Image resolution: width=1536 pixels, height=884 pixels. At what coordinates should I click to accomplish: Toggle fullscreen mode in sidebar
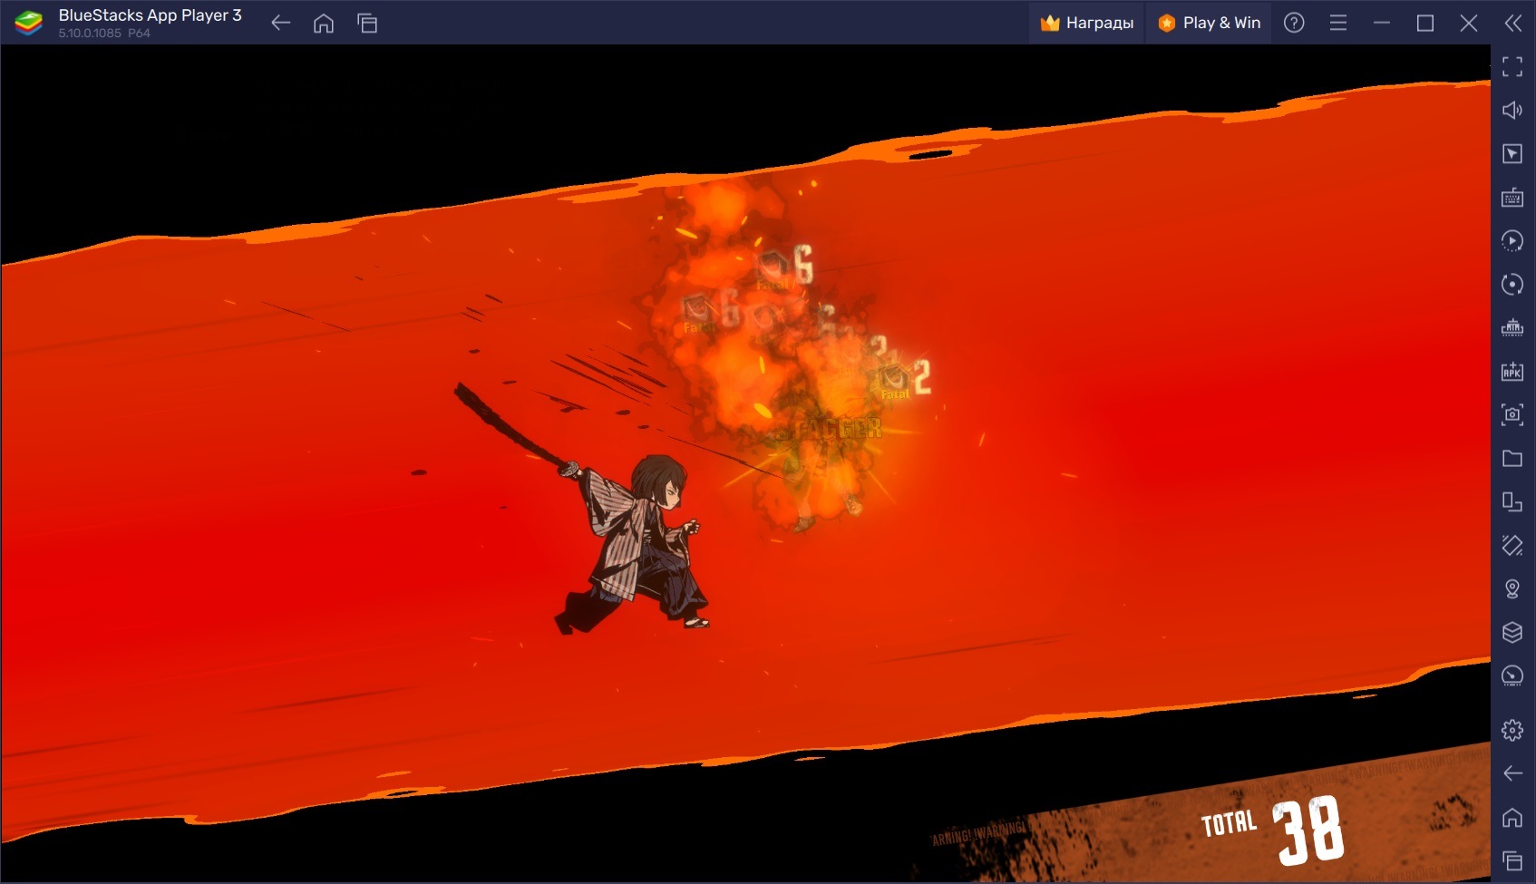coord(1512,66)
